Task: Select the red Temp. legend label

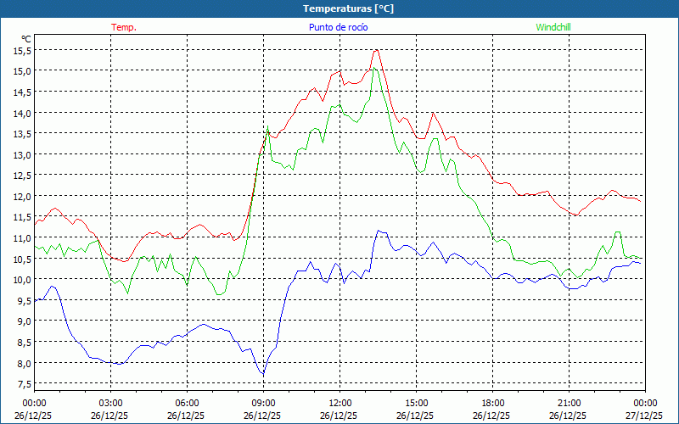Action: [124, 27]
